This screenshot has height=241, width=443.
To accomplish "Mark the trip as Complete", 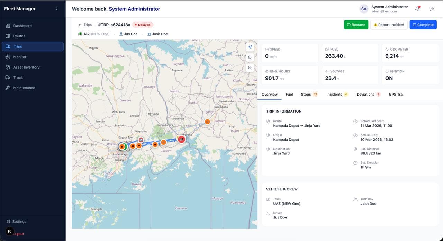I will click(423, 24).
